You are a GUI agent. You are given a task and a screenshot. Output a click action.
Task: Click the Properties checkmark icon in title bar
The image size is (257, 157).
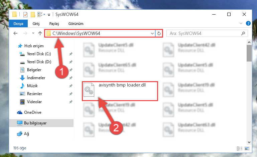pos(25,15)
